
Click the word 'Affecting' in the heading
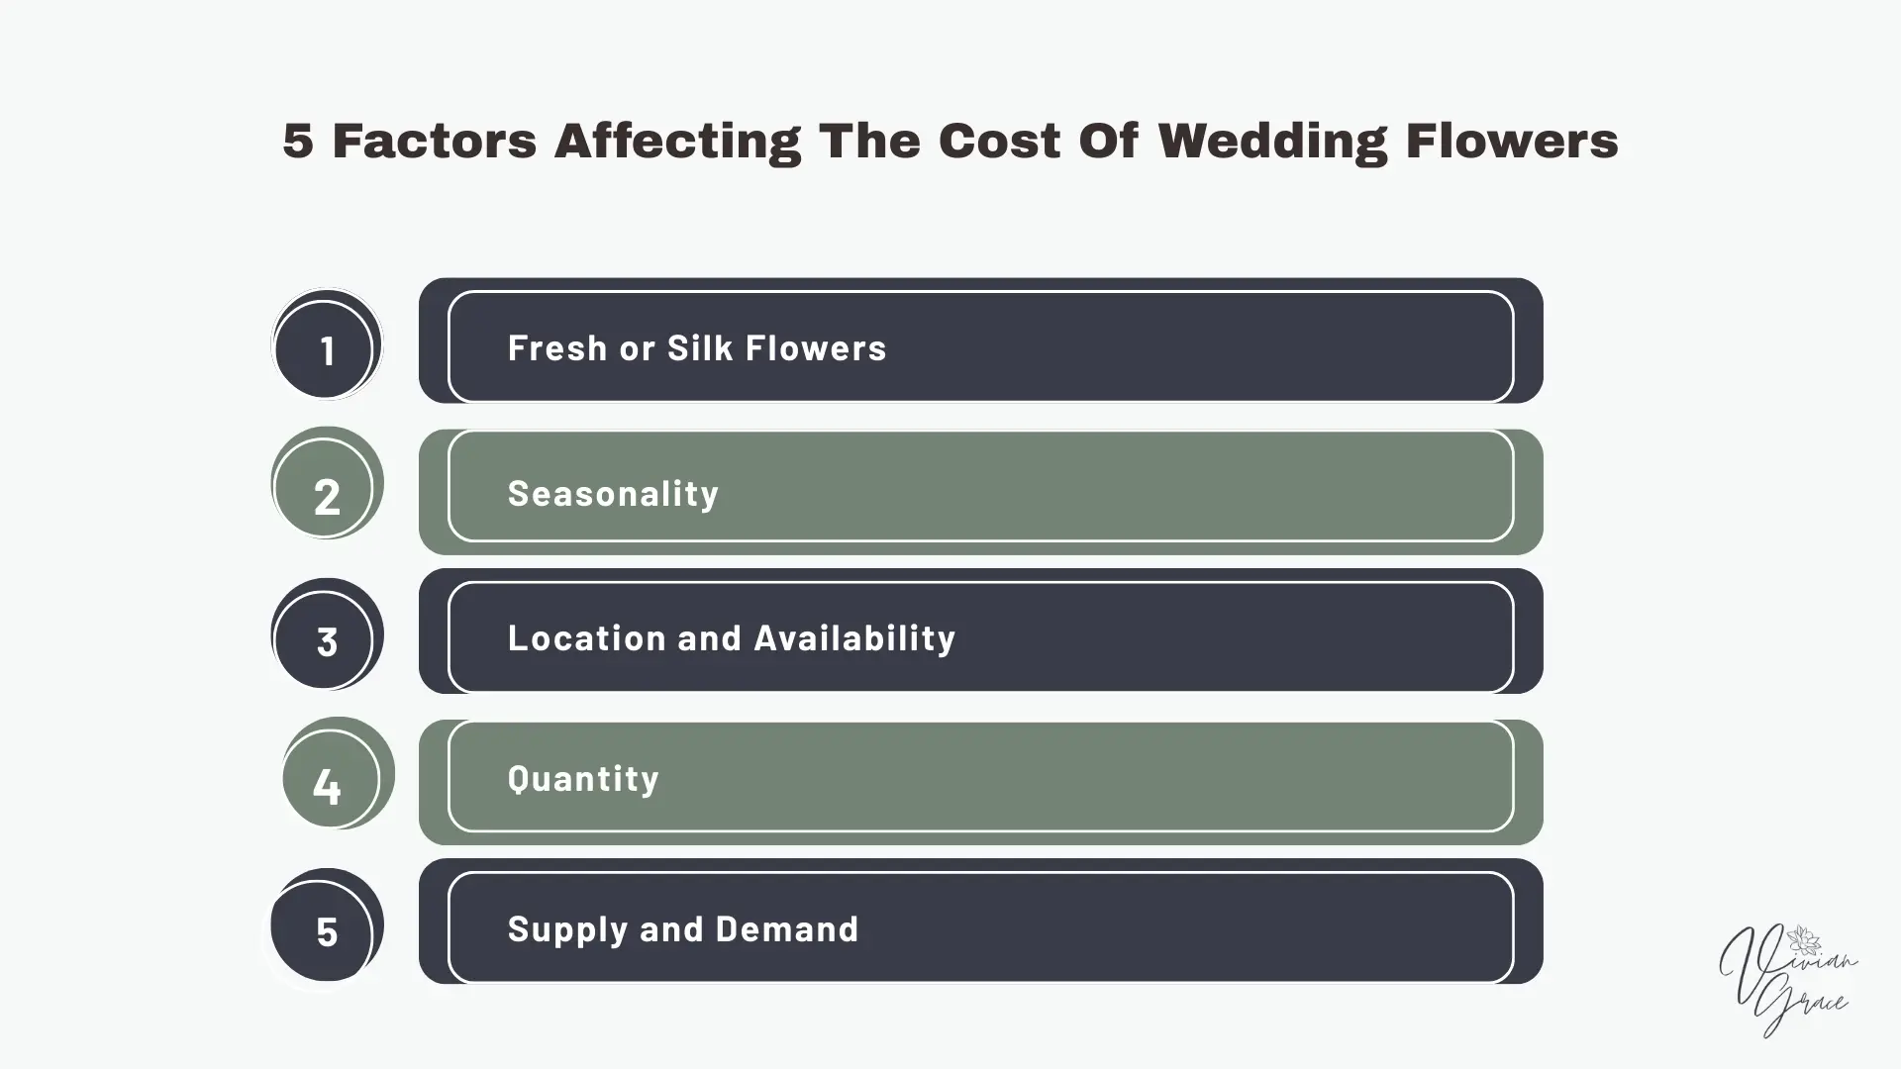click(x=677, y=141)
